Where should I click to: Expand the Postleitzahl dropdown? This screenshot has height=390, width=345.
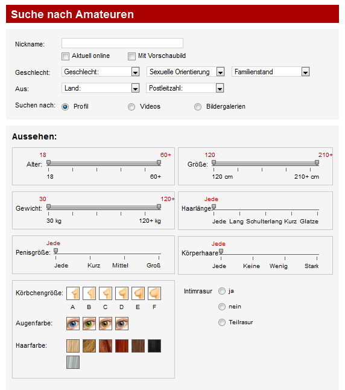pyautogui.click(x=185, y=88)
